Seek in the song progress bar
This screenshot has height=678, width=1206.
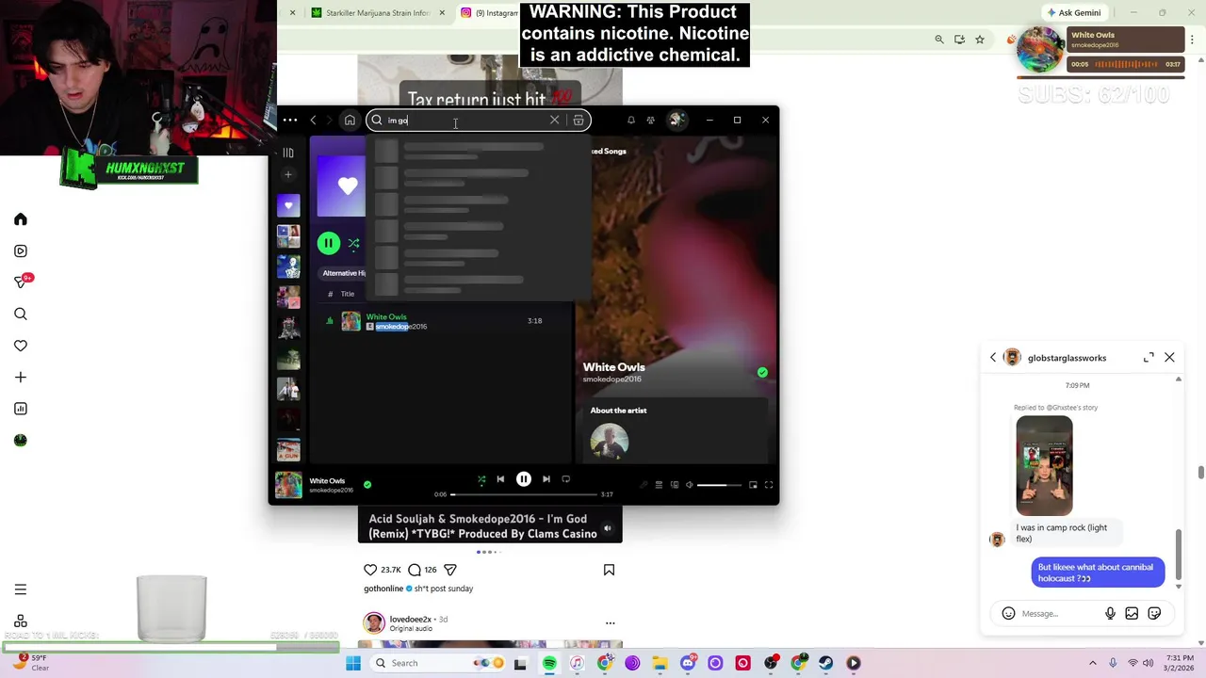tap(524, 494)
